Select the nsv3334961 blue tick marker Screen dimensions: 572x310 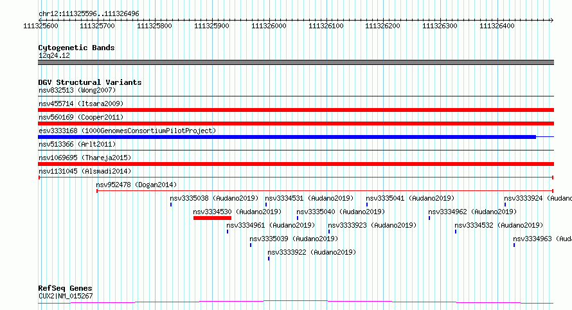228,232
